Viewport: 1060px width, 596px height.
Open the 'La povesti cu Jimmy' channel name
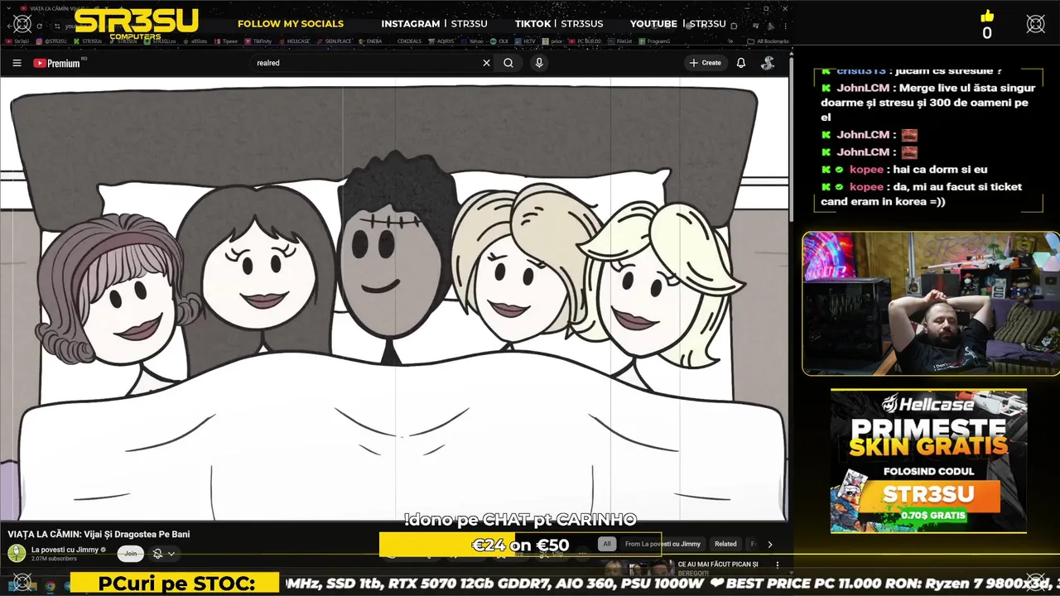pos(65,550)
